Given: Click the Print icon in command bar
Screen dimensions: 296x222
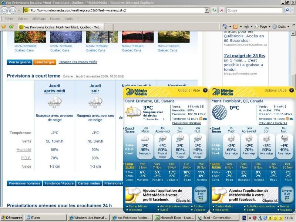Looking at the screenshot, I should click(x=246, y=27).
